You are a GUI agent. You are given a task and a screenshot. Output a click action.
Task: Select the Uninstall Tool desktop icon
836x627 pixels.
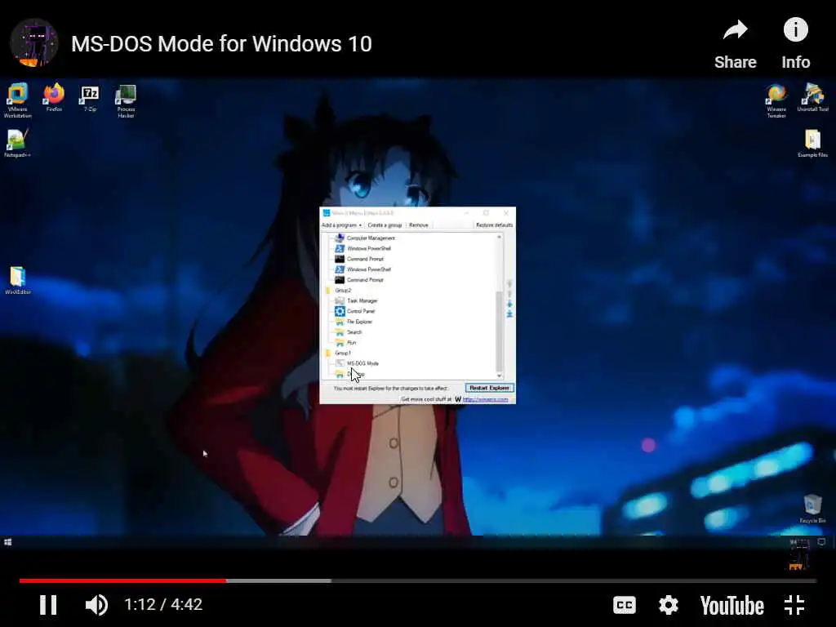coord(812,98)
